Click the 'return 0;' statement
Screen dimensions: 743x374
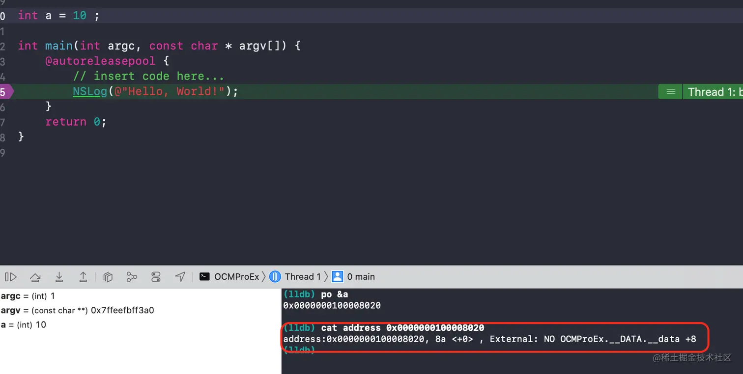(76, 122)
